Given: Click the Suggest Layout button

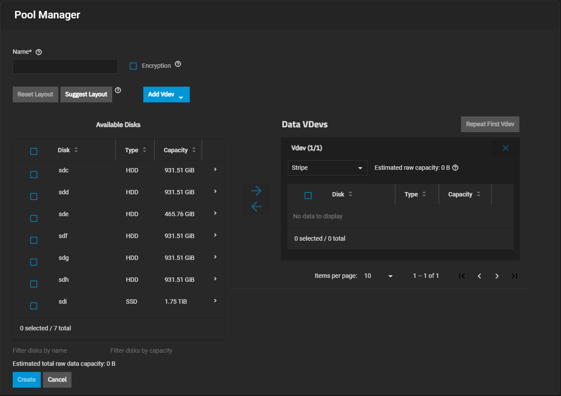Looking at the screenshot, I should tap(86, 95).
